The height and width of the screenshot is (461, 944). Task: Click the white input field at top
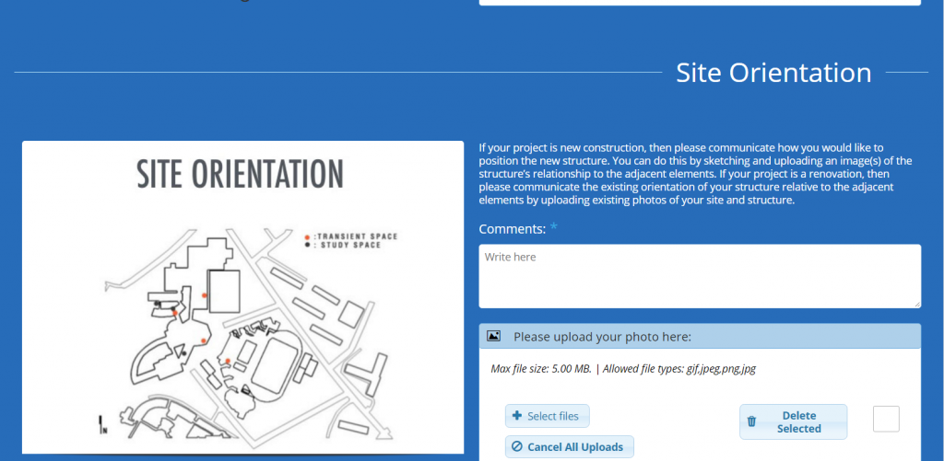[699, 3]
